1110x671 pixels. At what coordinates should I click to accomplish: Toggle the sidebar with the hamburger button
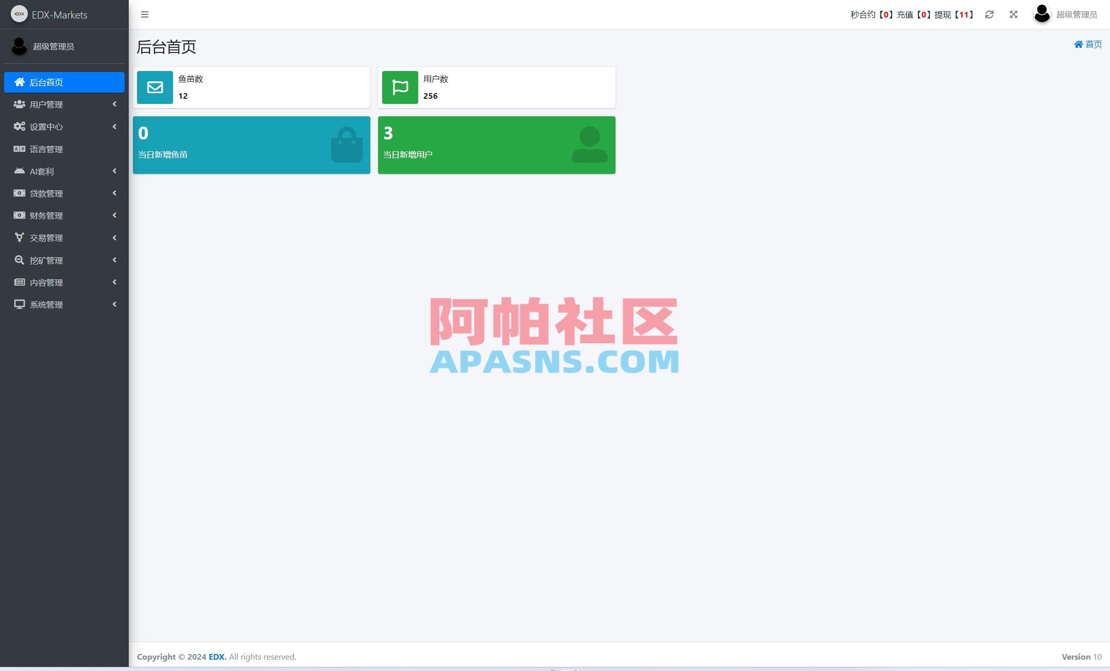(145, 14)
